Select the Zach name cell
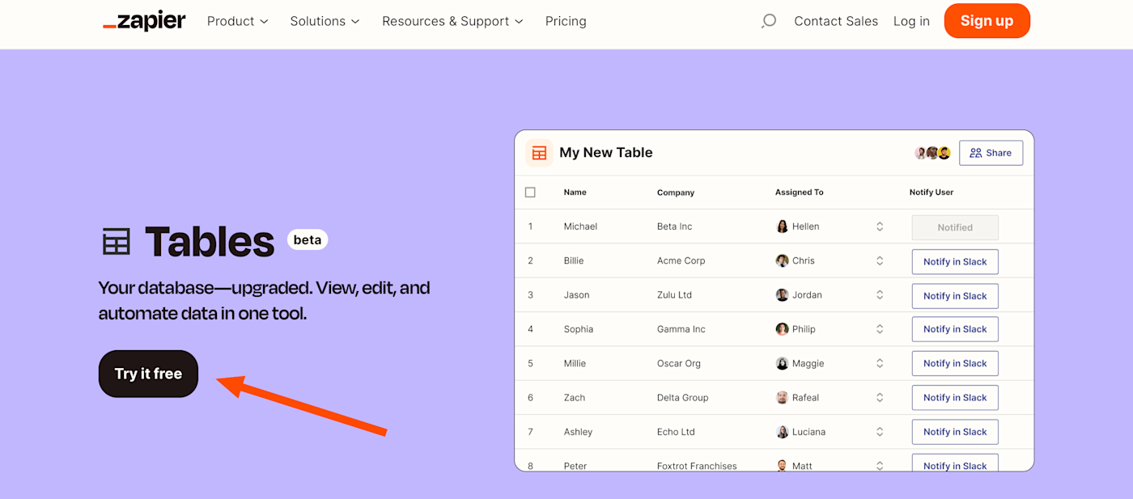This screenshot has width=1133, height=499. pyautogui.click(x=575, y=398)
